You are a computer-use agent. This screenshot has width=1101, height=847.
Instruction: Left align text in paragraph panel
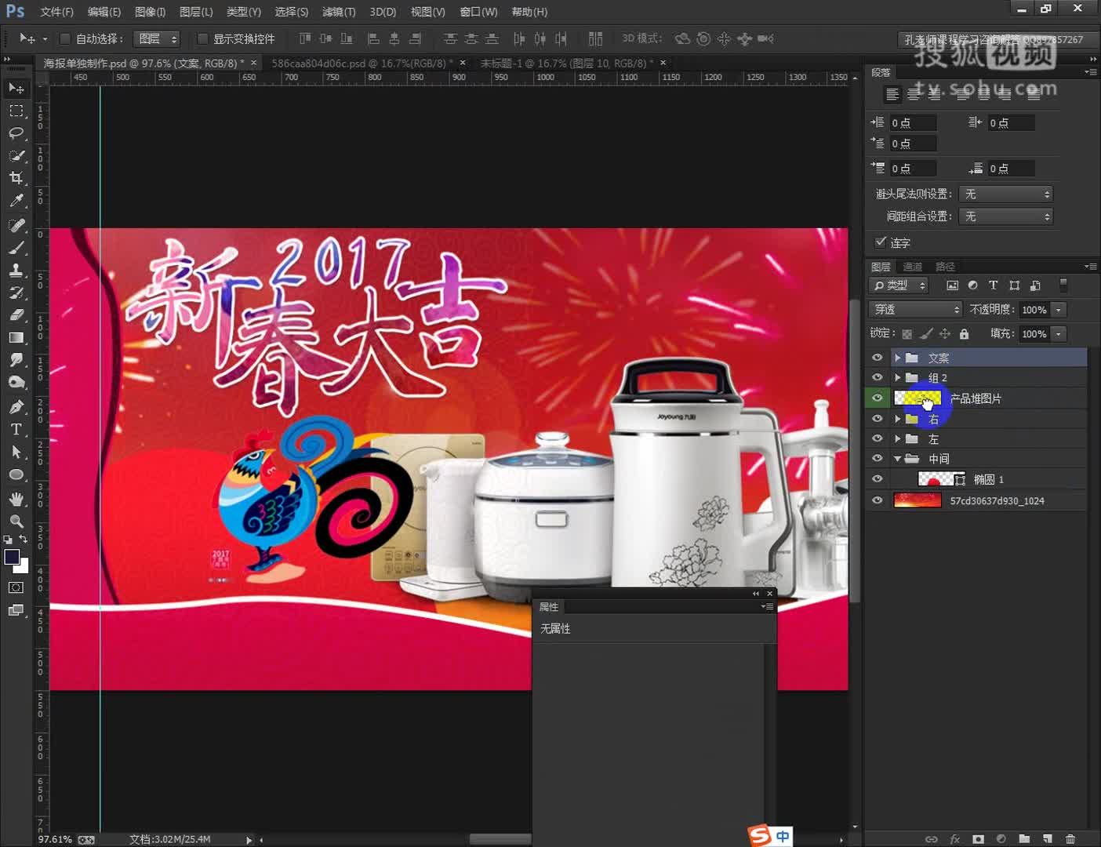[x=892, y=95]
